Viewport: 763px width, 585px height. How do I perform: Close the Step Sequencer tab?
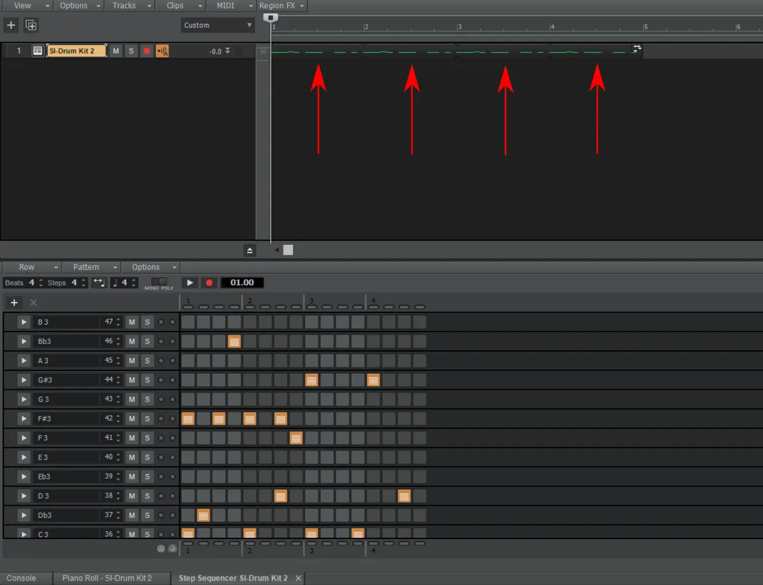click(x=299, y=578)
